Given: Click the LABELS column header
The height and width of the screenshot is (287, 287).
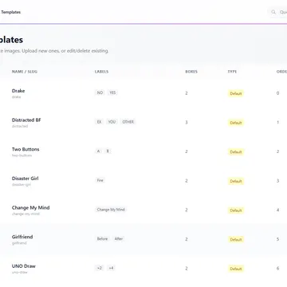Looking at the screenshot, I should [101, 72].
